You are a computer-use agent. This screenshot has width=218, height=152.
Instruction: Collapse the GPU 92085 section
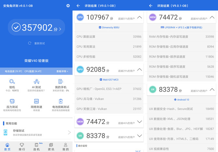point(140,70)
